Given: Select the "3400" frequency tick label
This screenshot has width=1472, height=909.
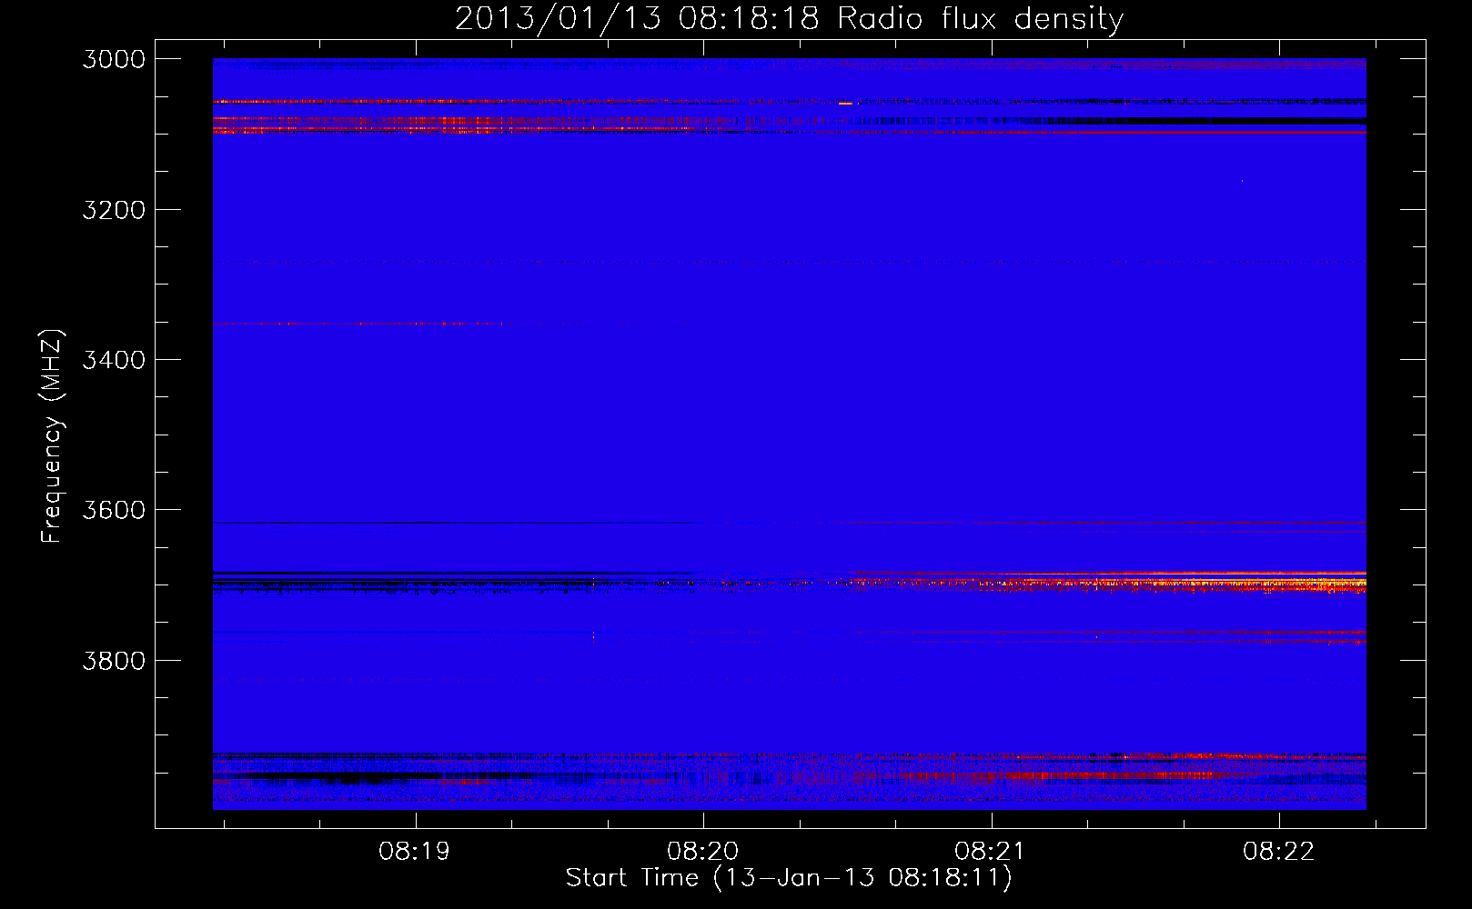Looking at the screenshot, I should 114,360.
